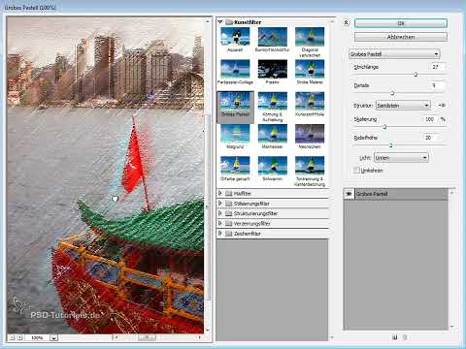Image resolution: width=466 pixels, height=349 pixels.
Task: Expand the Stilisierungsfilter folder
Action: pos(220,204)
